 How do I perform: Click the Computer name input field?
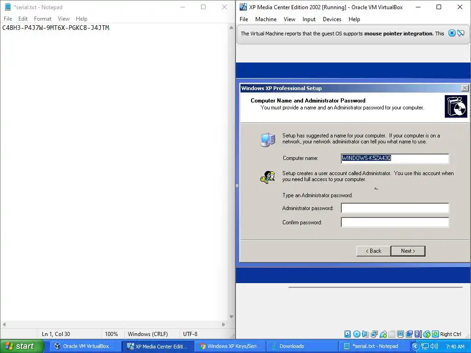[x=395, y=158]
